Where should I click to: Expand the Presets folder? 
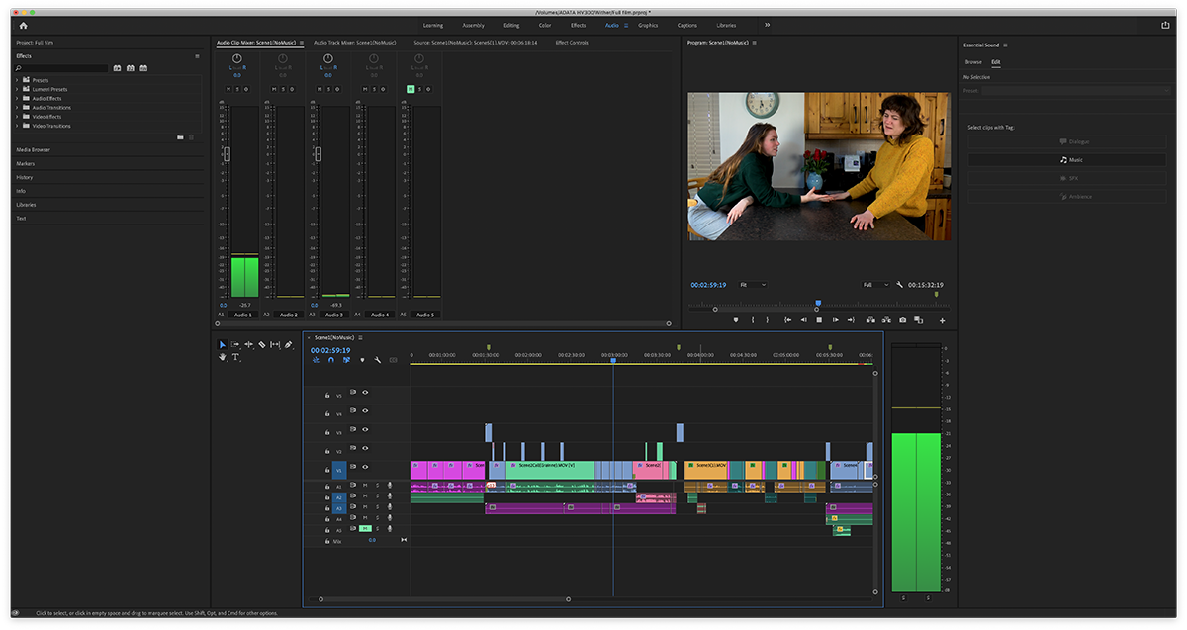coord(17,80)
